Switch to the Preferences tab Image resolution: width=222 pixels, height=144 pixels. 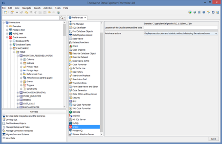77,17
